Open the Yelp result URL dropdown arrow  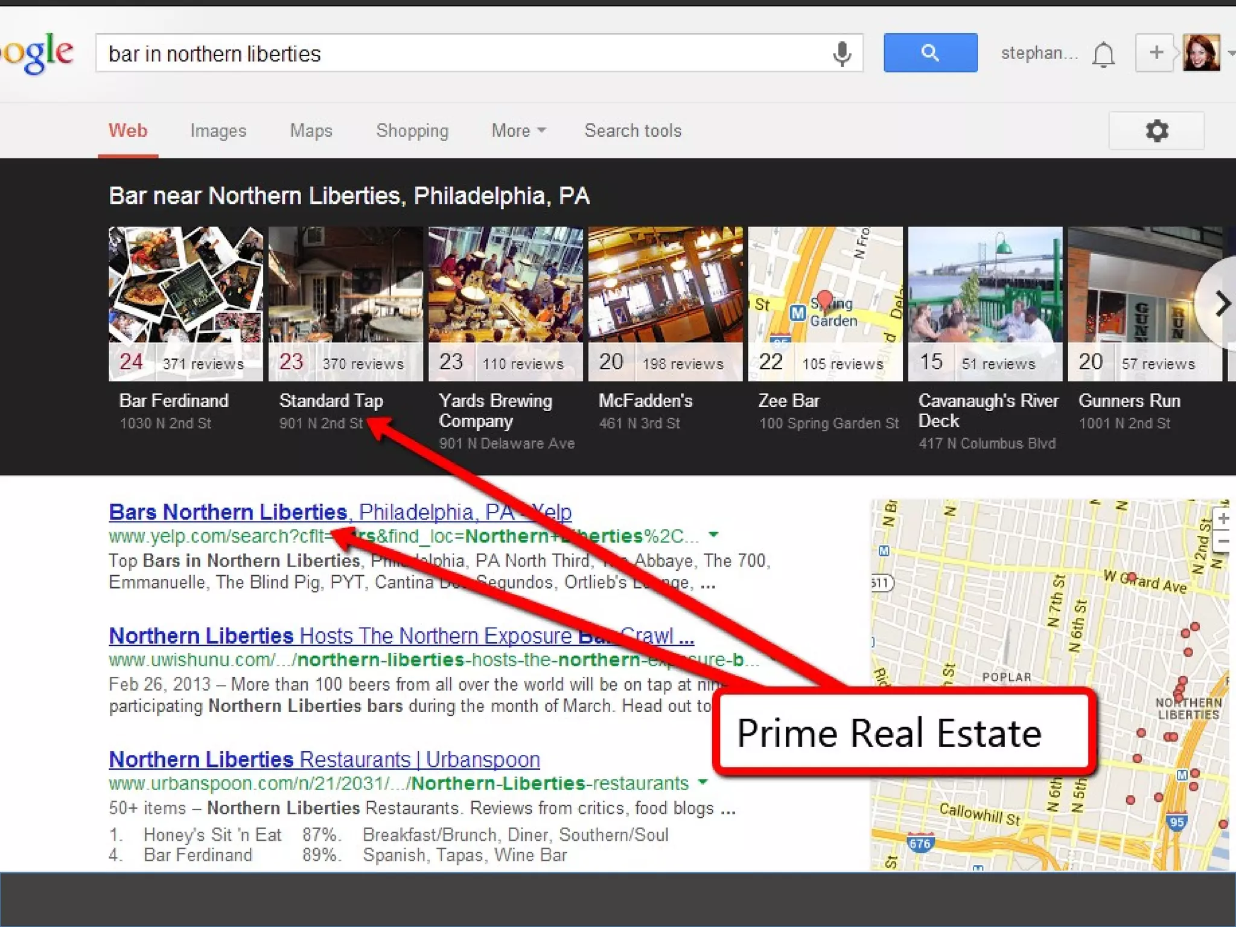point(713,535)
